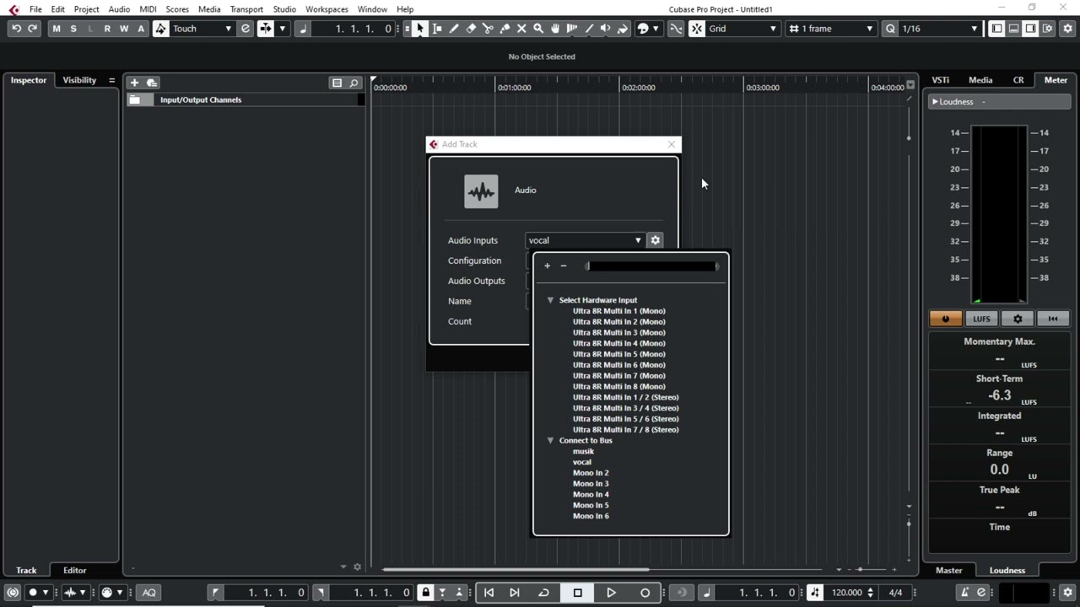The image size is (1080, 607).
Task: Toggle the LUFS unit button
Action: point(981,319)
